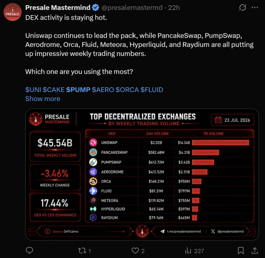Expand the post with Show more
The image size is (265, 258).
pyautogui.click(x=43, y=99)
